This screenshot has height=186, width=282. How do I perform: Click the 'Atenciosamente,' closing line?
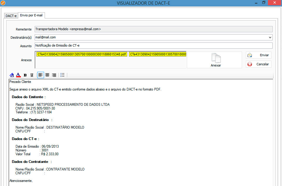21,181
